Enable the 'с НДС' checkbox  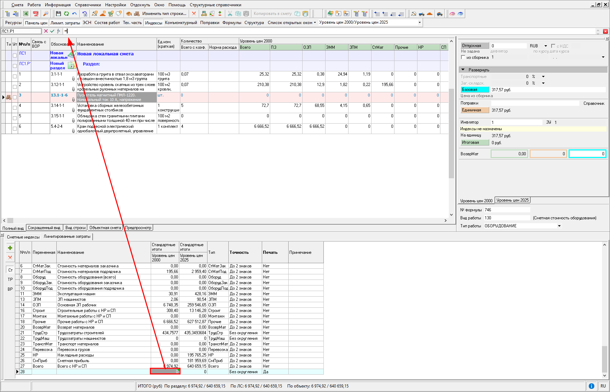pyautogui.click(x=553, y=46)
